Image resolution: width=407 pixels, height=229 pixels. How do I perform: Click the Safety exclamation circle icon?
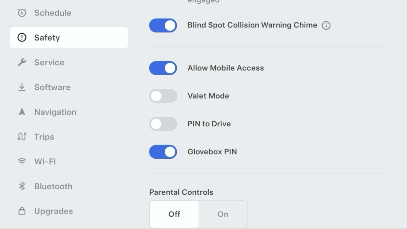(x=22, y=37)
